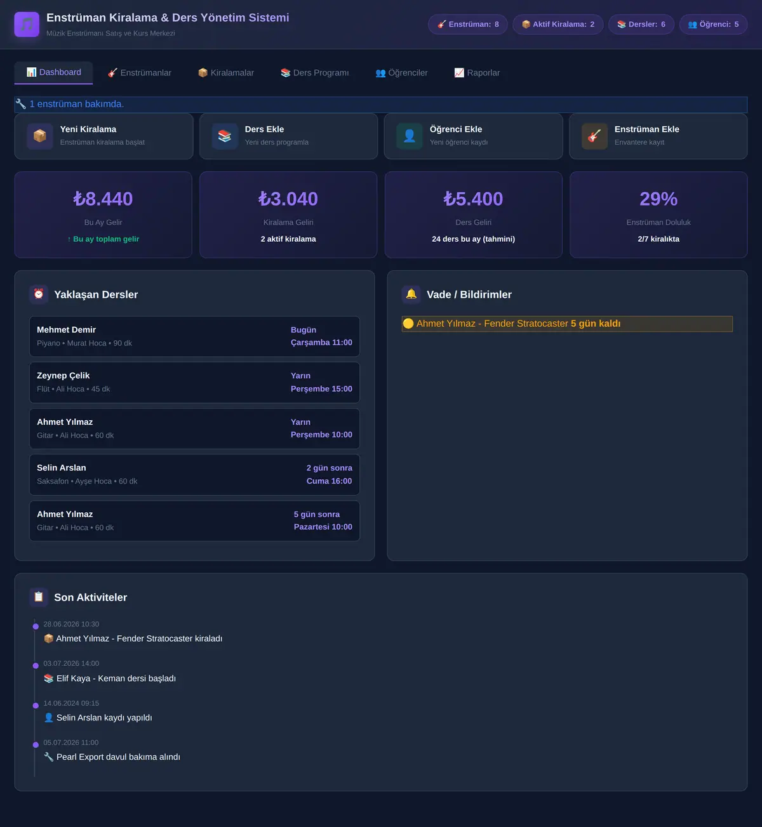Viewport: 762px width, 827px height.
Task: Click the Enstrüman: 8 header badge
Action: (x=468, y=25)
